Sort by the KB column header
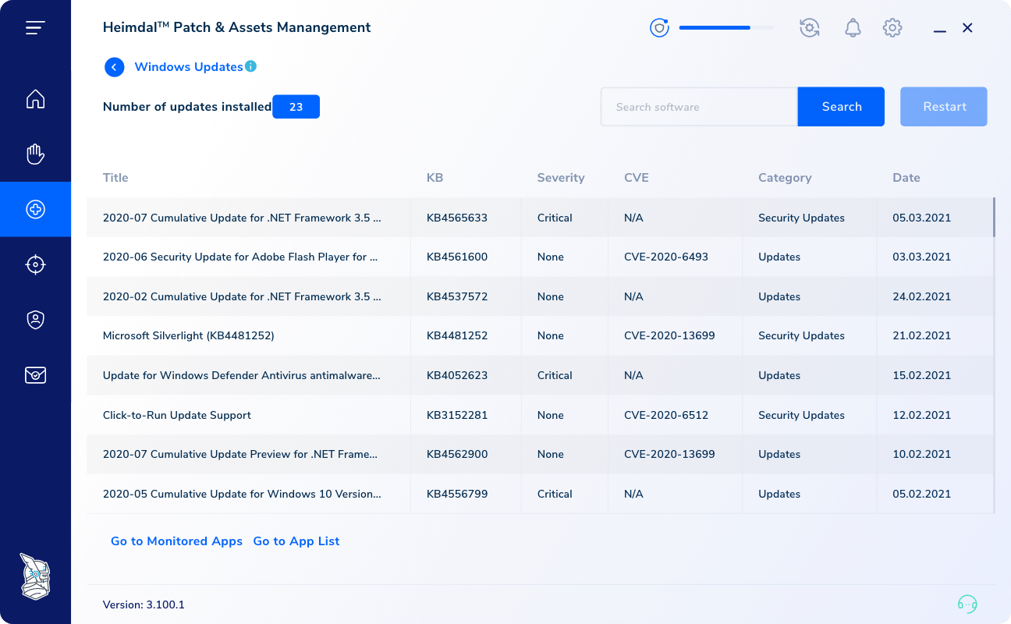The width and height of the screenshot is (1011, 624). [435, 178]
